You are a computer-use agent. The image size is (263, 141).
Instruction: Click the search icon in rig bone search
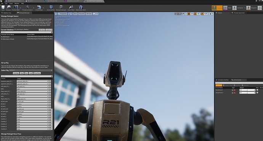[x=52, y=76]
